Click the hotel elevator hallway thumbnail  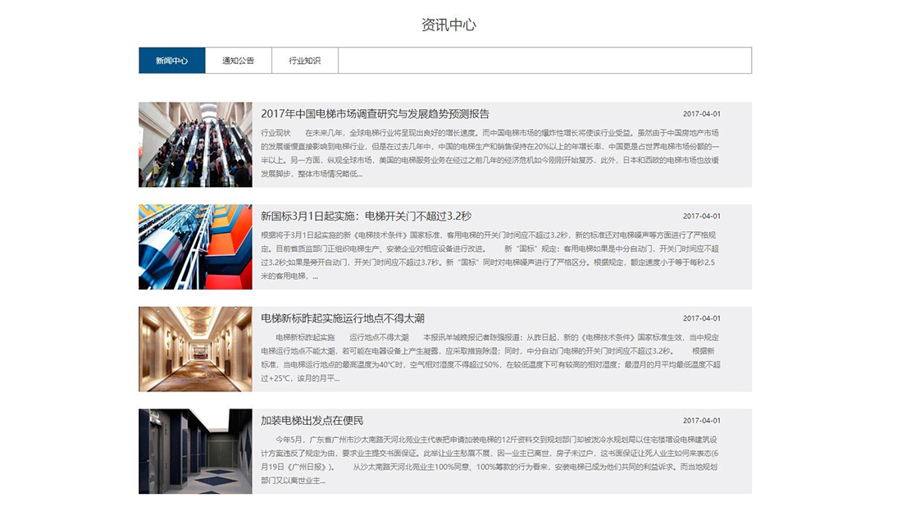(195, 349)
